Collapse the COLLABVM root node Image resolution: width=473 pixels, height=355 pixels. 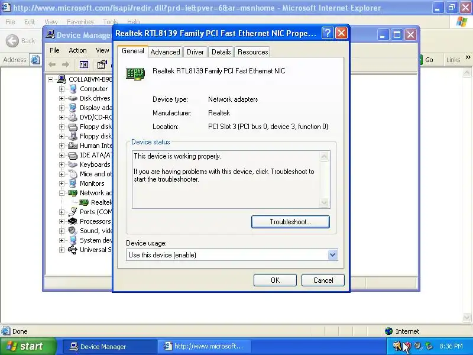click(x=51, y=79)
